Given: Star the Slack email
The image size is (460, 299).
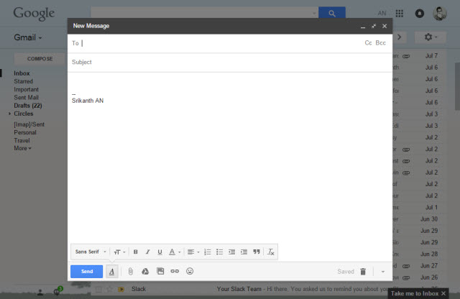Looking at the screenshot, I should pyautogui.click(x=110, y=290).
